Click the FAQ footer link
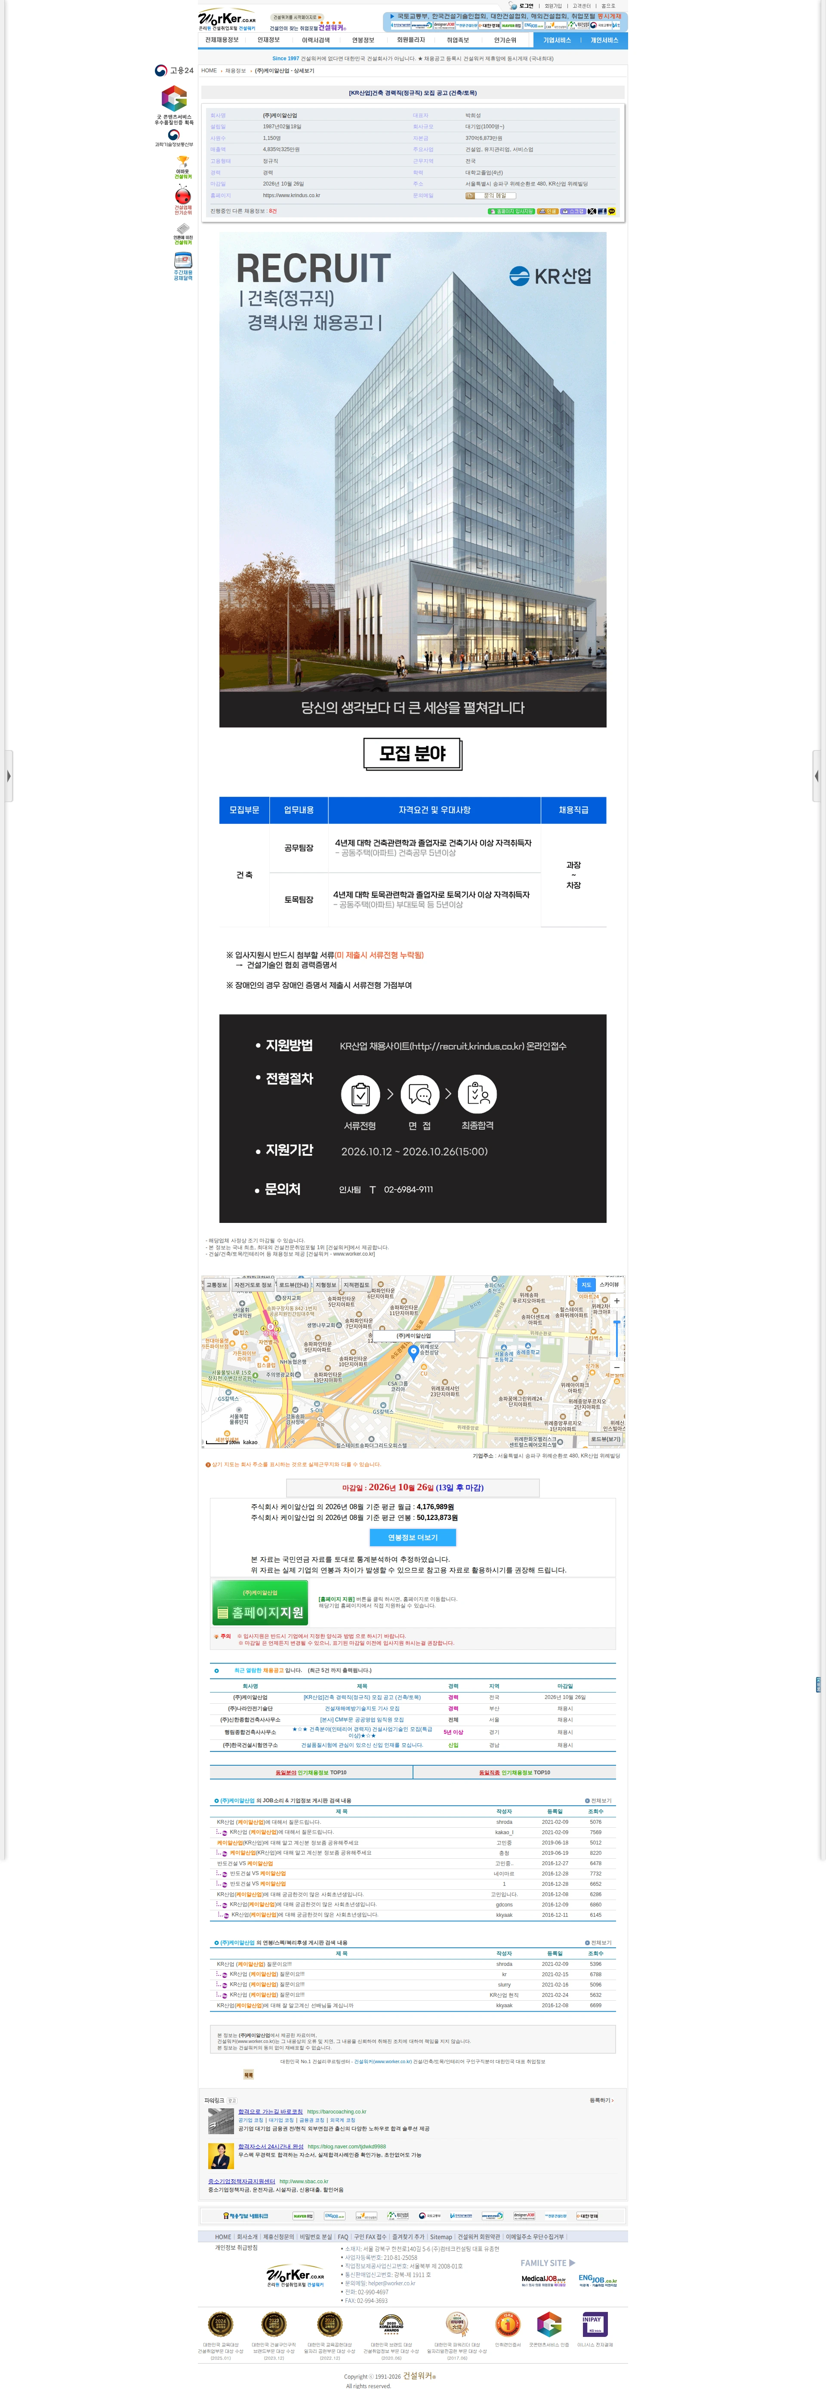Viewport: 826px width, 2389px height. pyautogui.click(x=343, y=2236)
